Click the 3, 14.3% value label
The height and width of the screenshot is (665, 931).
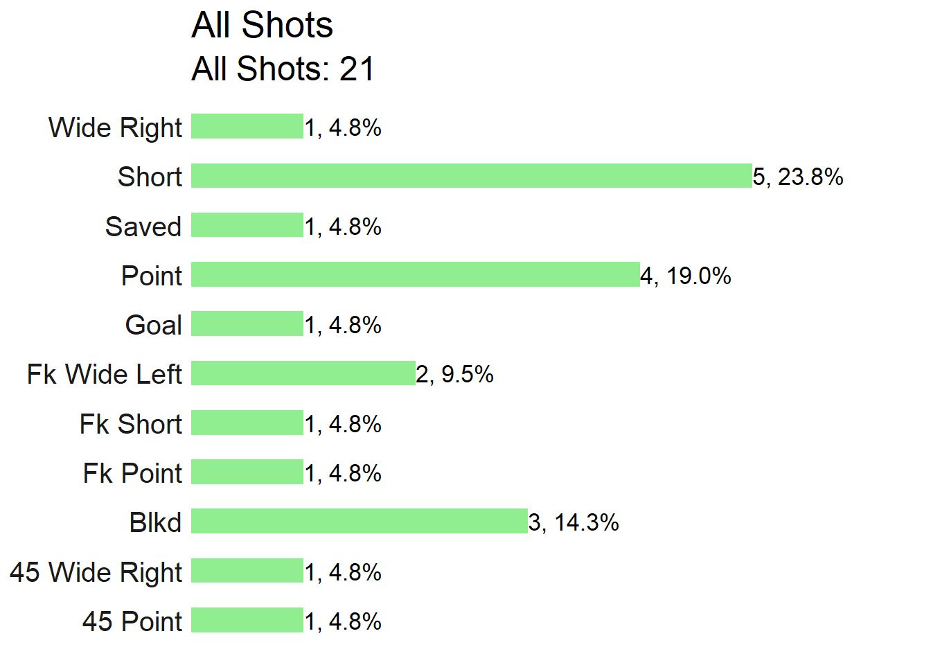click(574, 522)
